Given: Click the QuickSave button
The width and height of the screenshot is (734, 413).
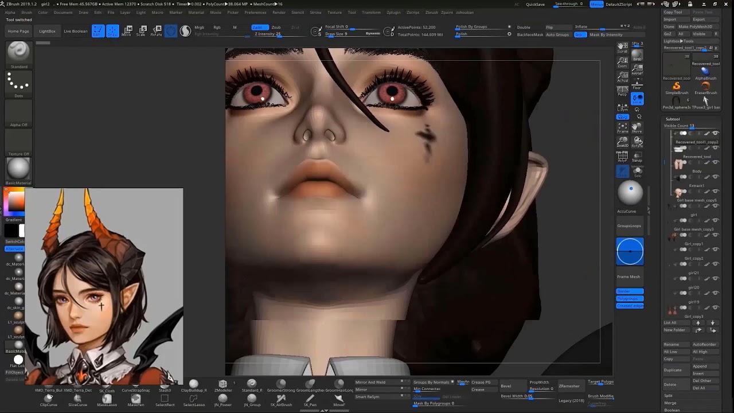Looking at the screenshot, I should point(536,4).
